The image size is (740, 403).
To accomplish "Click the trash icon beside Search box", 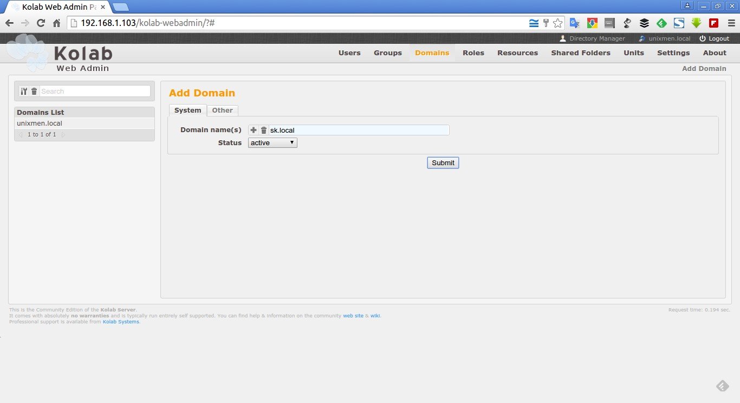I will (34, 92).
